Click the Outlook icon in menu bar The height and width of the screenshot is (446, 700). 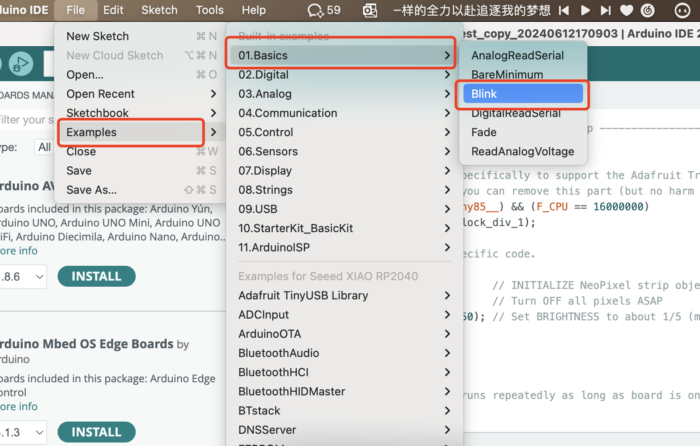[x=370, y=10]
